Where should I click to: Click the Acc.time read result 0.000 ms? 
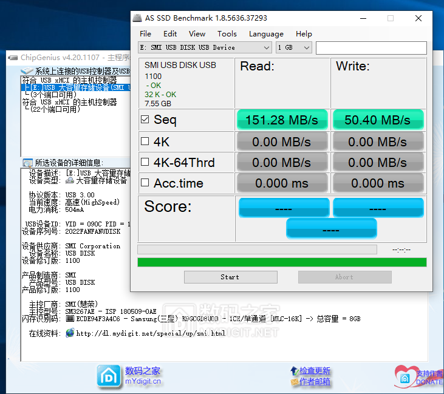coord(282,183)
